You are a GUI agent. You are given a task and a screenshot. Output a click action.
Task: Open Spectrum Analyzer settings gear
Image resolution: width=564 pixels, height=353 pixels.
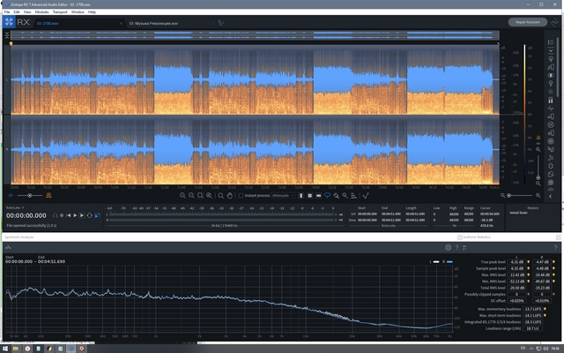point(448,248)
